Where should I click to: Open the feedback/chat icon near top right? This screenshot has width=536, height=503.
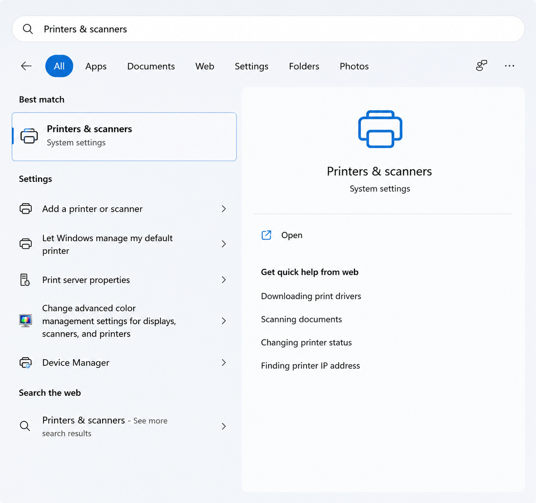(481, 65)
